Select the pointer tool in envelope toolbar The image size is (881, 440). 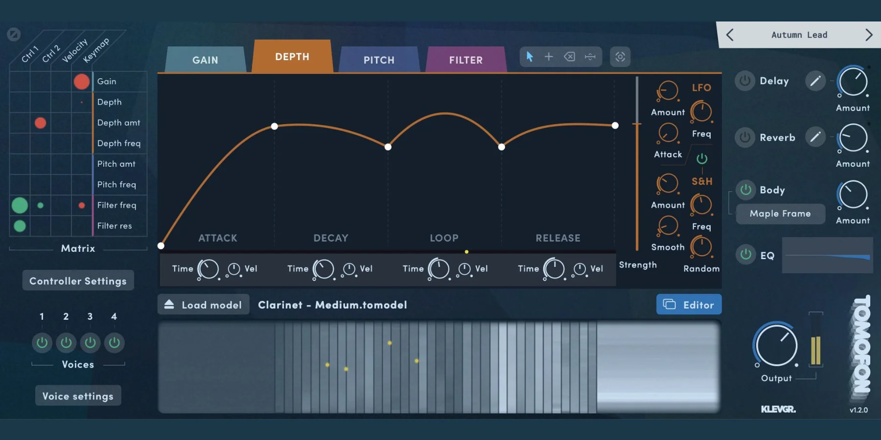(x=530, y=57)
